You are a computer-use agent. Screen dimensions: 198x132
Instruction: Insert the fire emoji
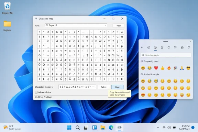[x=169, y=68]
